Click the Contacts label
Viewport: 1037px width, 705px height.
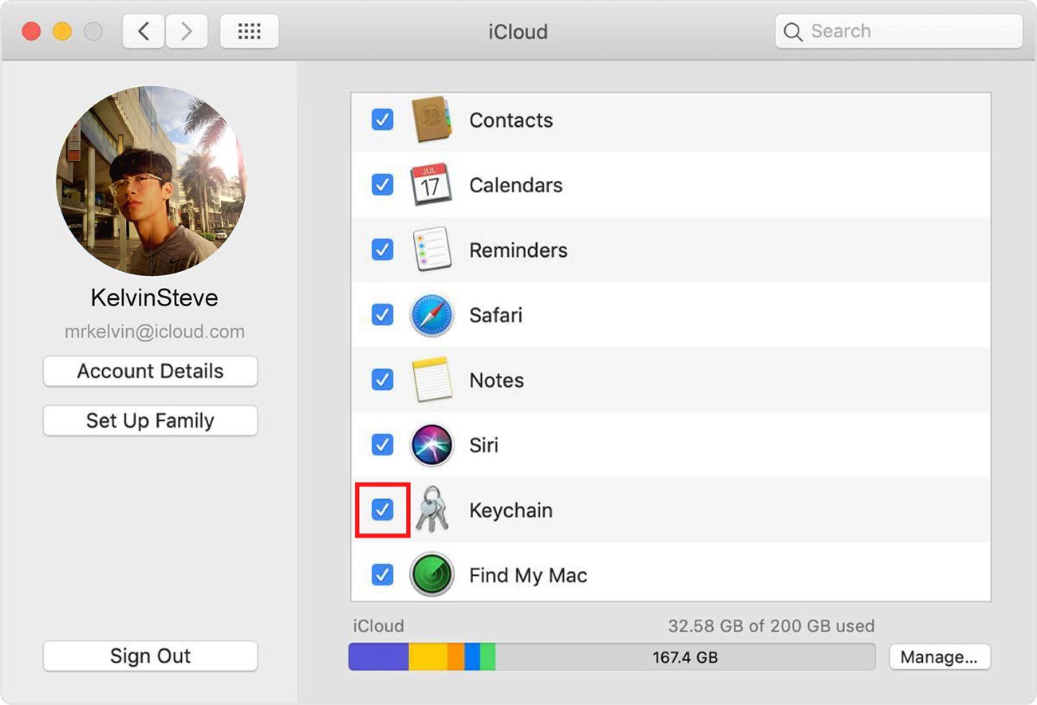point(511,120)
